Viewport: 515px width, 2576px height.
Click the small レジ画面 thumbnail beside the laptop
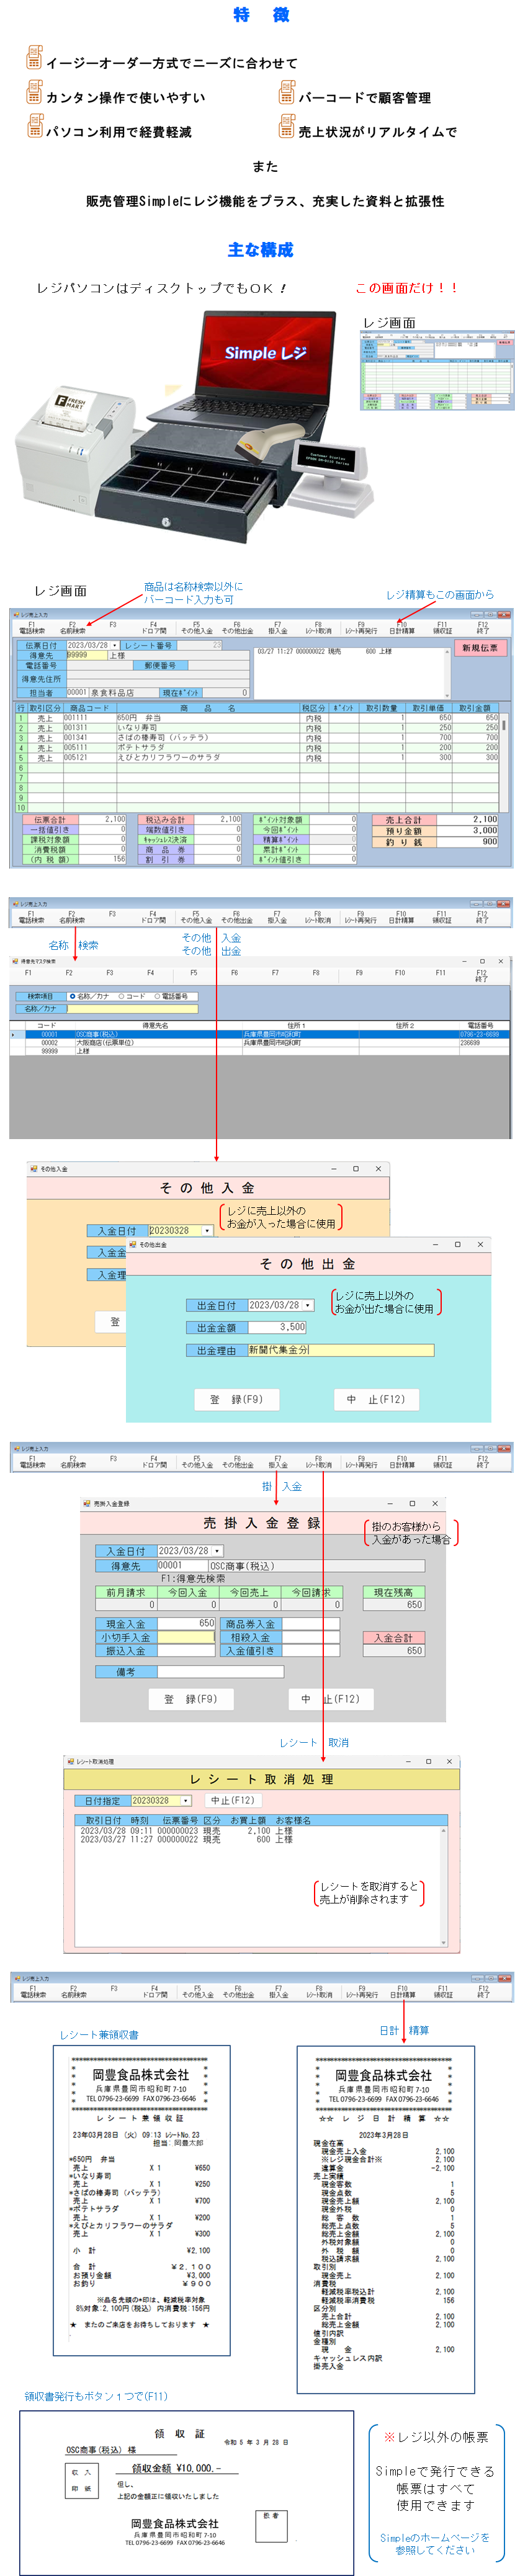437,370
